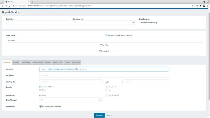Click the Start Behavior label

click(x=144, y=19)
